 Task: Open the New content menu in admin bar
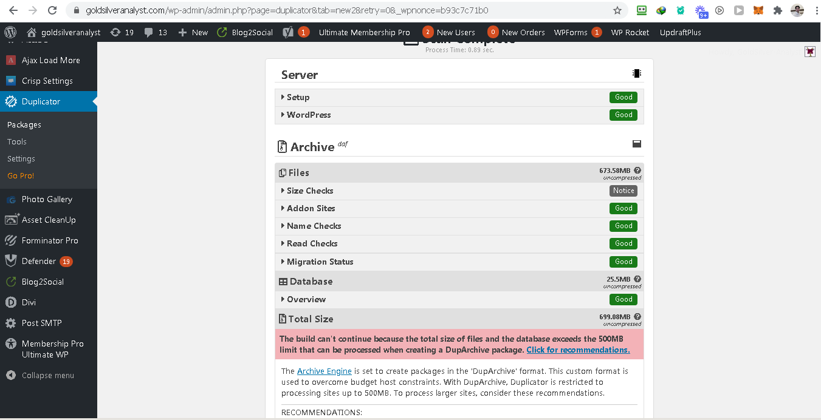[x=193, y=32]
